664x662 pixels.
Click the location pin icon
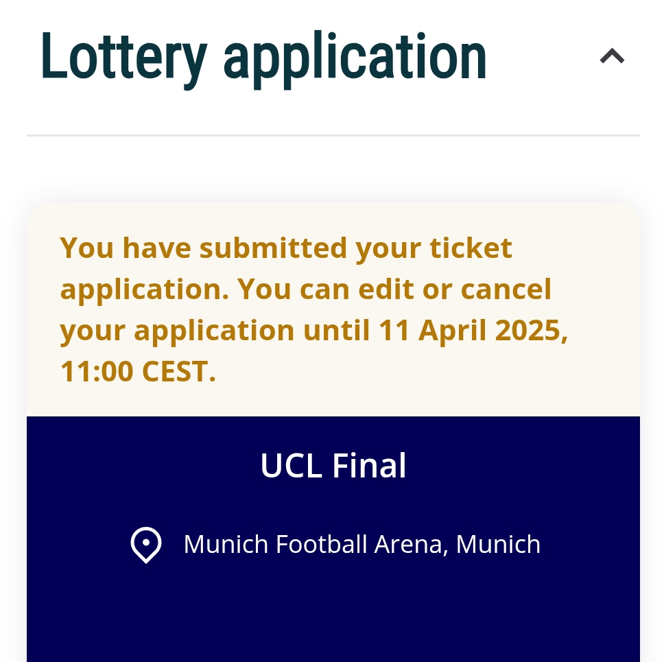point(145,545)
